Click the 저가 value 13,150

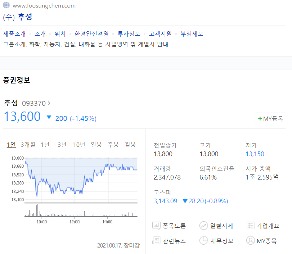255,154
